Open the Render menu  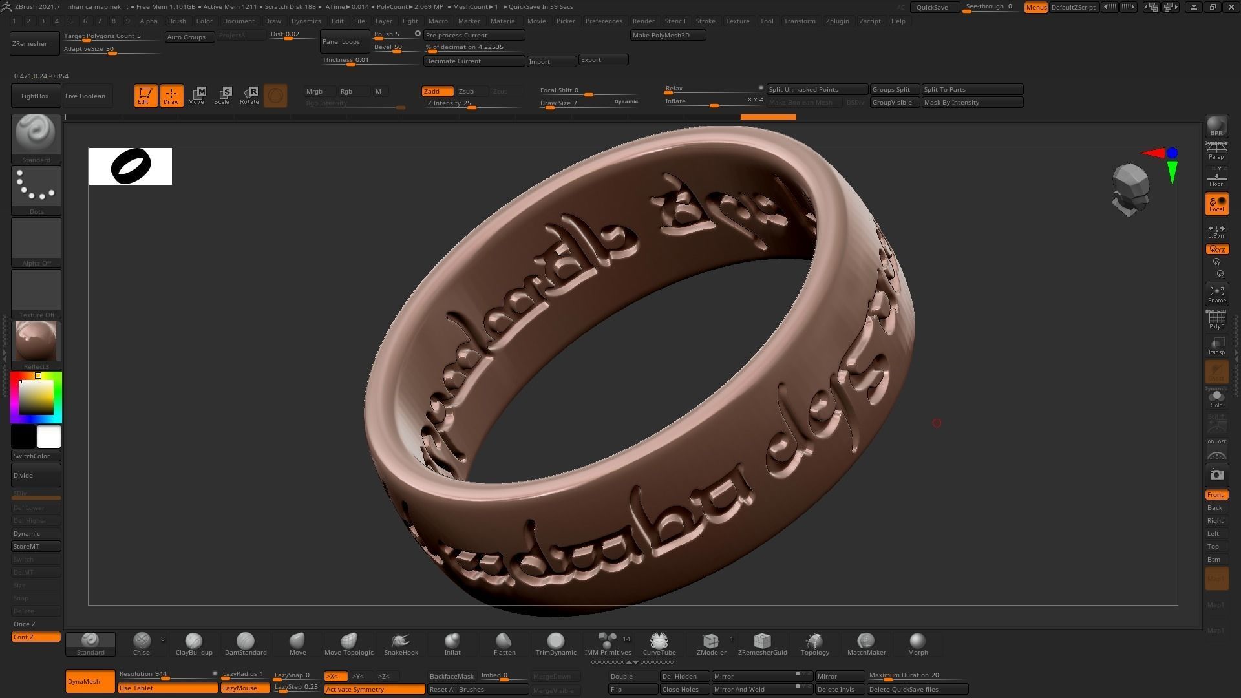click(643, 21)
